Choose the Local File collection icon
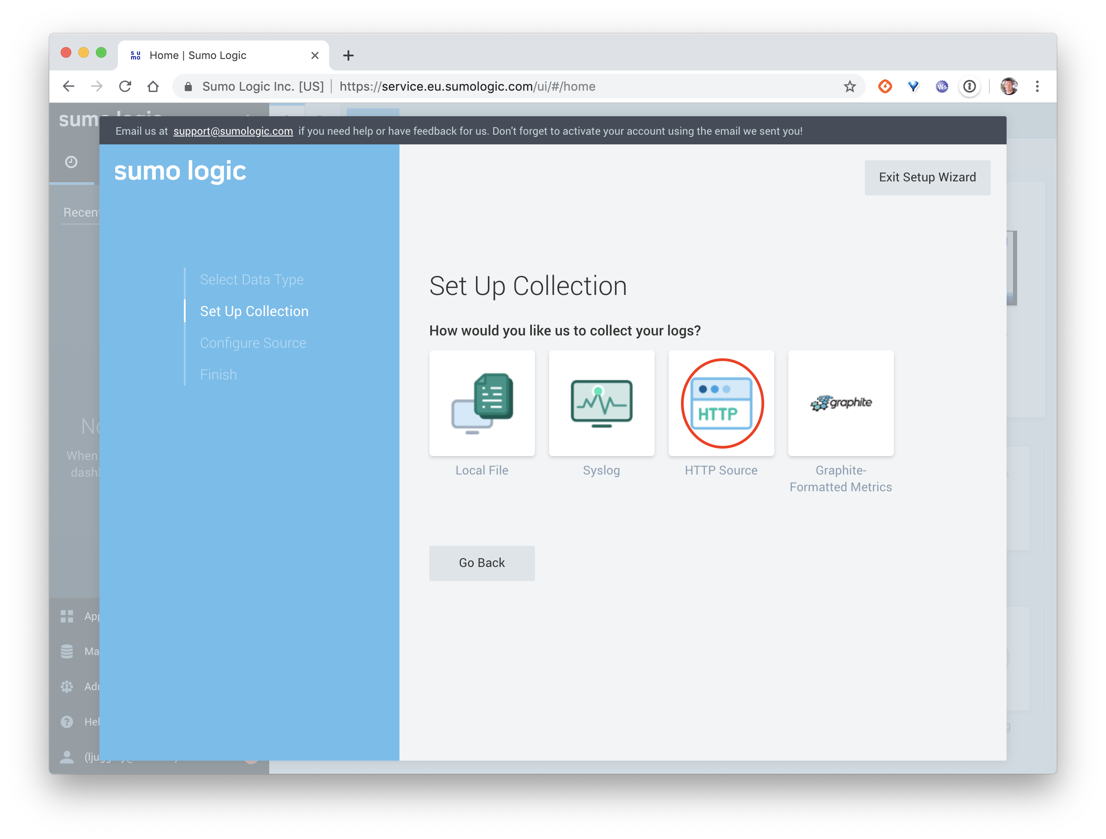The height and width of the screenshot is (839, 1106). point(482,403)
